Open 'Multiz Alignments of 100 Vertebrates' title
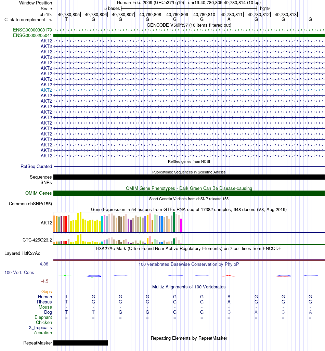The height and width of the screenshot is (351, 325). [x=189, y=287]
